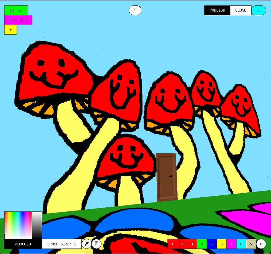Select green palette swatch number 4
This screenshot has width=271, height=254.
tap(202, 244)
